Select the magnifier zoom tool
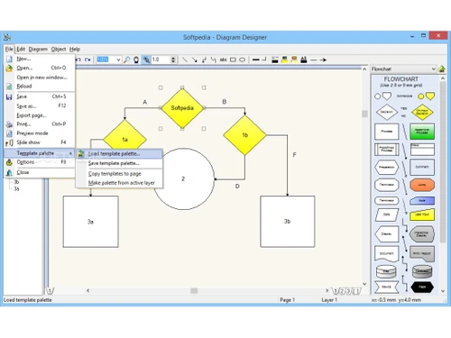 127,59
